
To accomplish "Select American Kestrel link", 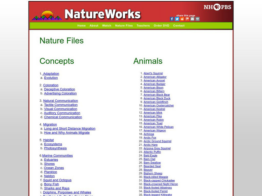I will [x=154, y=109].
